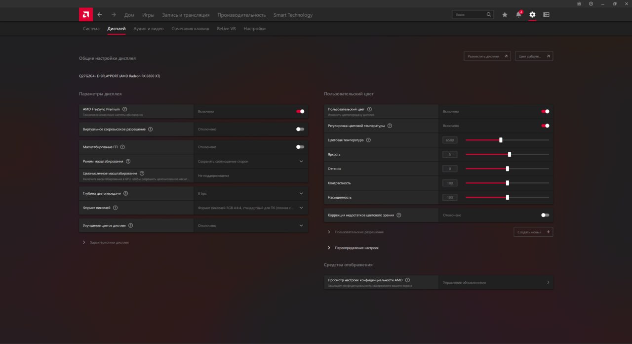The height and width of the screenshot is (344, 632).
Task: Click the settings gear icon
Action: click(532, 15)
